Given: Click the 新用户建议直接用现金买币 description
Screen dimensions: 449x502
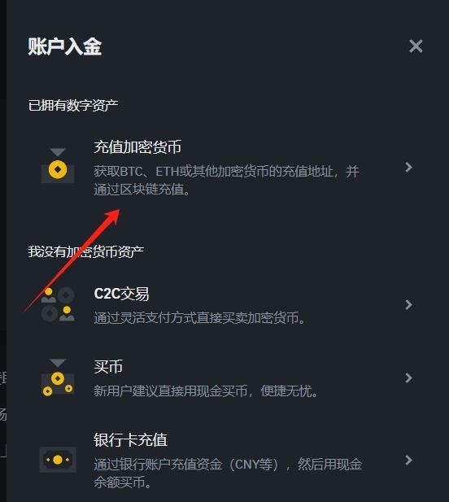Looking at the screenshot, I should (x=206, y=391).
